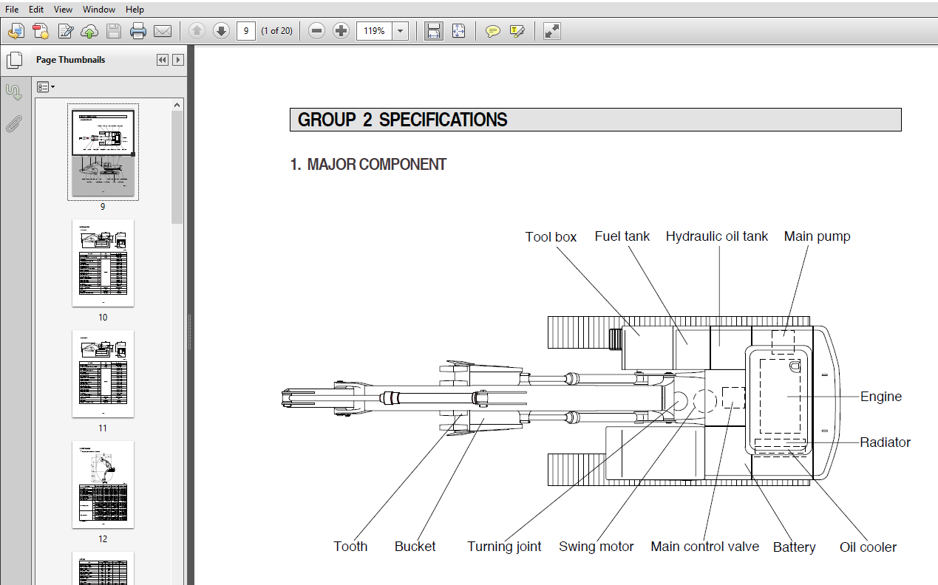
Task: Collapse the thumbnails panel with double arrows
Action: coord(163,60)
